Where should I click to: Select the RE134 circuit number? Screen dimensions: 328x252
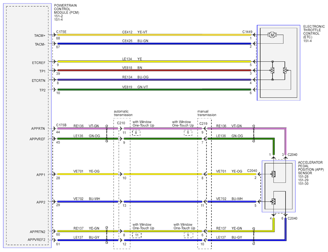127,77
